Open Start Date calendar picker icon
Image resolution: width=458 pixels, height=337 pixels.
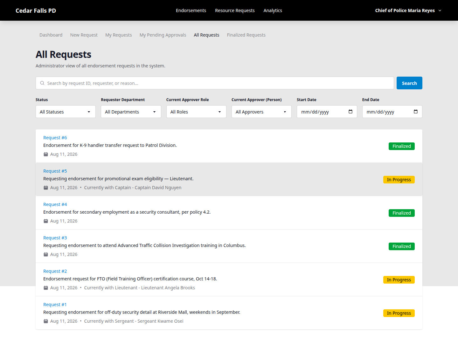350,112
